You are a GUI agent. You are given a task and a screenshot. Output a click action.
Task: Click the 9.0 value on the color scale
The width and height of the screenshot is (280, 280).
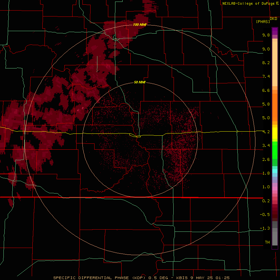point(266,49)
